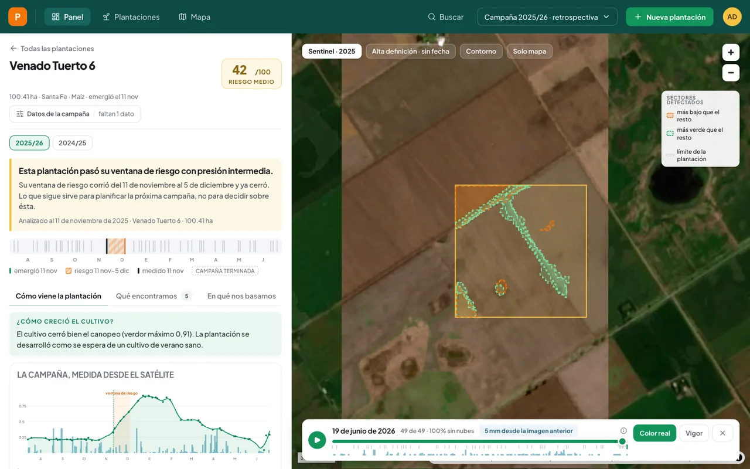This screenshot has height=469, width=750.
Task: Click the plantation title 'Venado Tuerto 6'
Action: (x=53, y=66)
